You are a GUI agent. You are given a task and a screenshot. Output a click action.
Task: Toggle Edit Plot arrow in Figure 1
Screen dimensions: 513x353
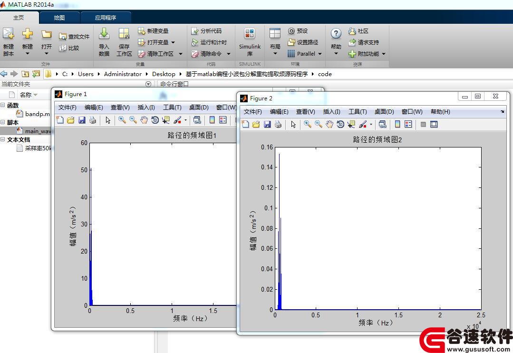coord(107,120)
